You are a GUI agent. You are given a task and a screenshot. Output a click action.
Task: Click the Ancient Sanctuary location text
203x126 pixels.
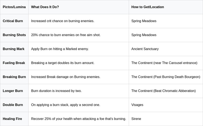(x=145, y=49)
